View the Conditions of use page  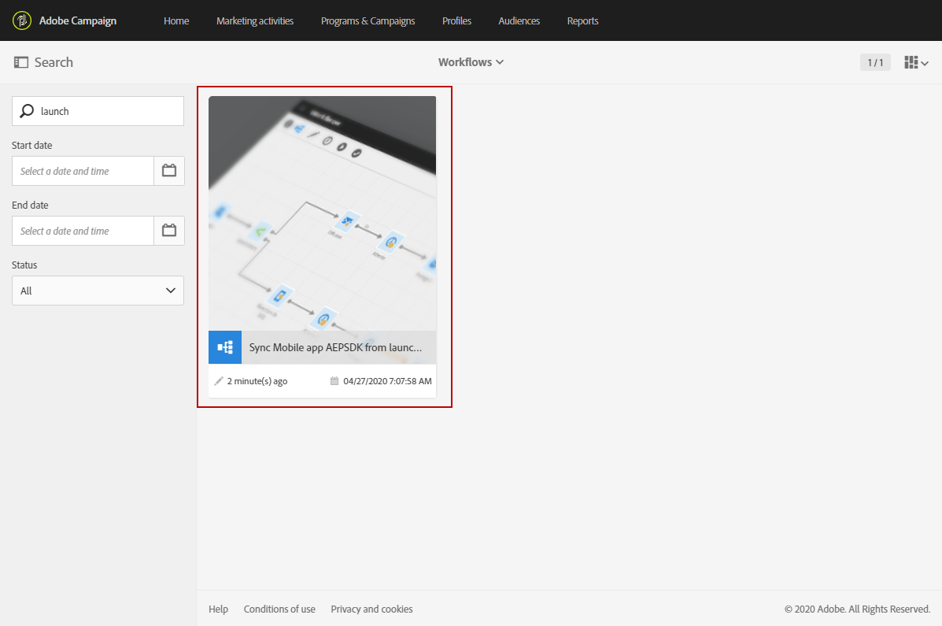(x=279, y=609)
